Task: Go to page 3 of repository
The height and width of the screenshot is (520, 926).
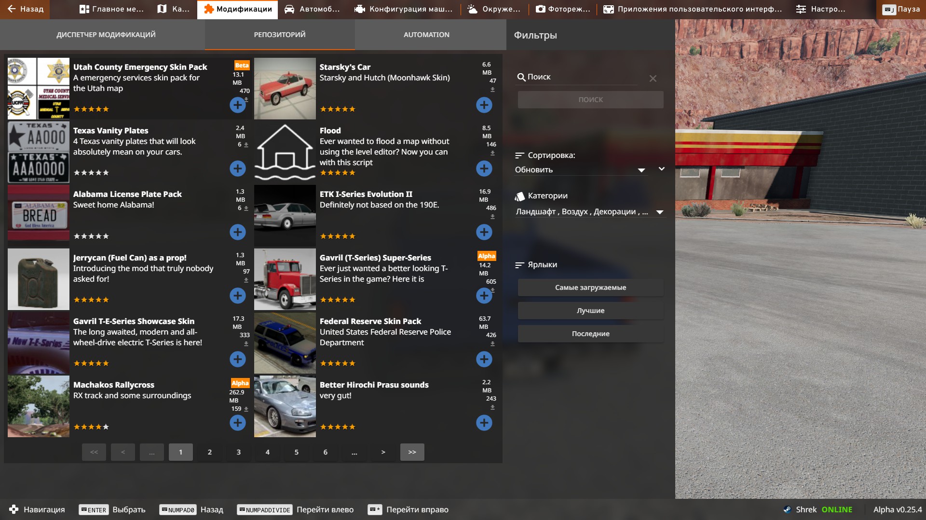Action: 238,452
